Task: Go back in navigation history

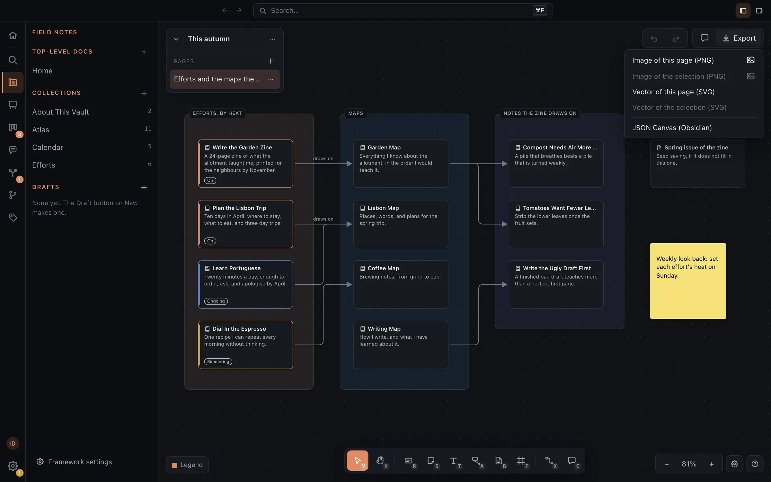Action: tap(225, 10)
